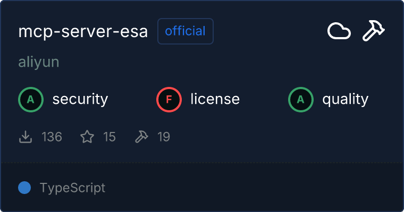The height and width of the screenshot is (212, 404).
Task: Click the 19 tools count
Action: pos(164,137)
